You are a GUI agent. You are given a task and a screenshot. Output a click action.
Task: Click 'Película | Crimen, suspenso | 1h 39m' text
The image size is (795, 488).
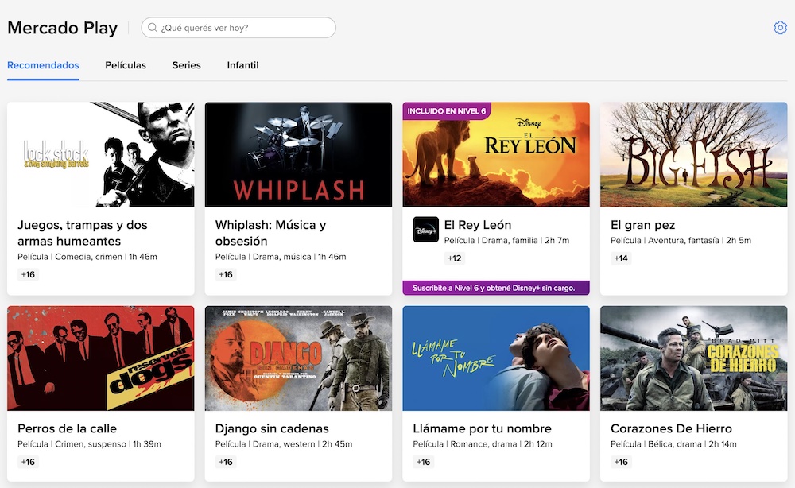click(x=89, y=444)
